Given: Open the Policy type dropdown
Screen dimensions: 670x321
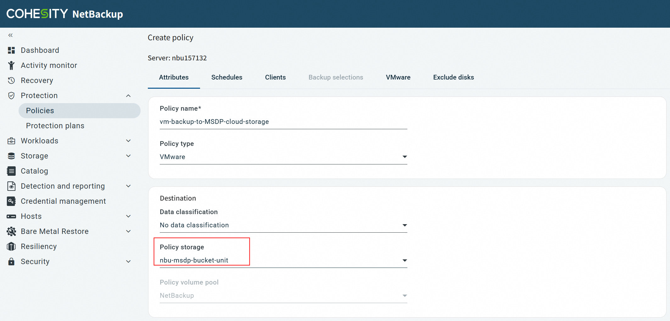Looking at the screenshot, I should tap(283, 157).
